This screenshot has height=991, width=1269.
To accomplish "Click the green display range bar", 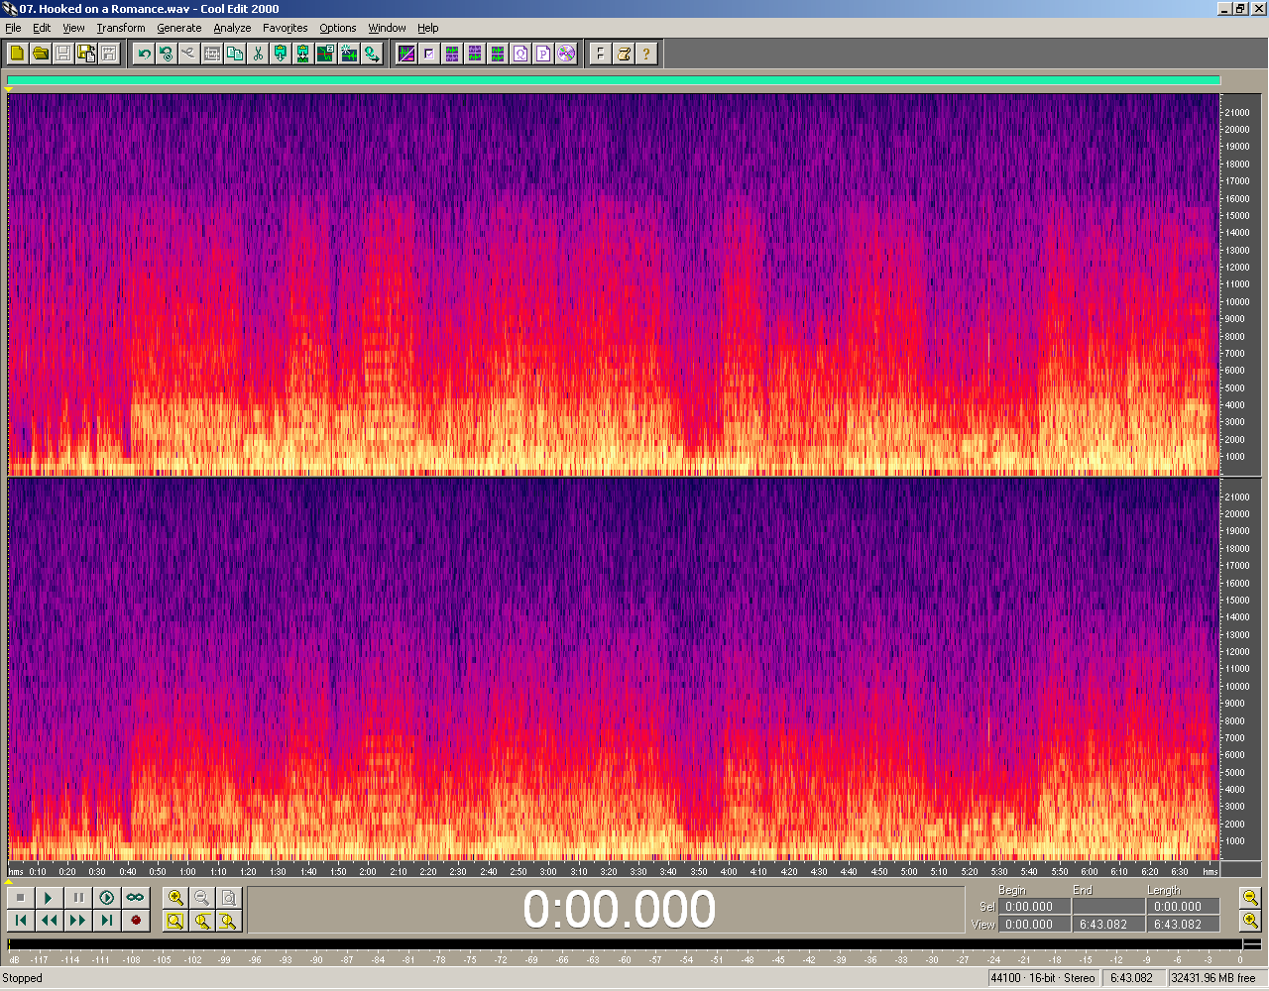I will point(613,81).
